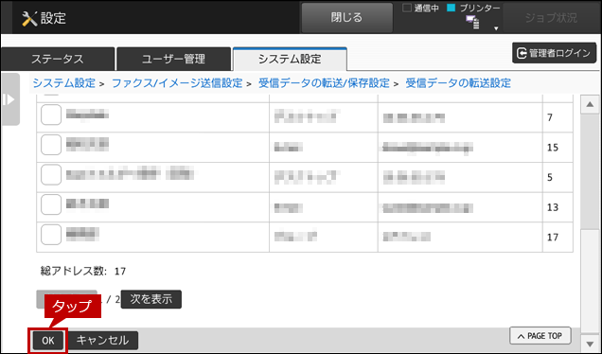This screenshot has height=354, width=602.
Task: Check the checkbox in row numbered 15
Action: 51,145
